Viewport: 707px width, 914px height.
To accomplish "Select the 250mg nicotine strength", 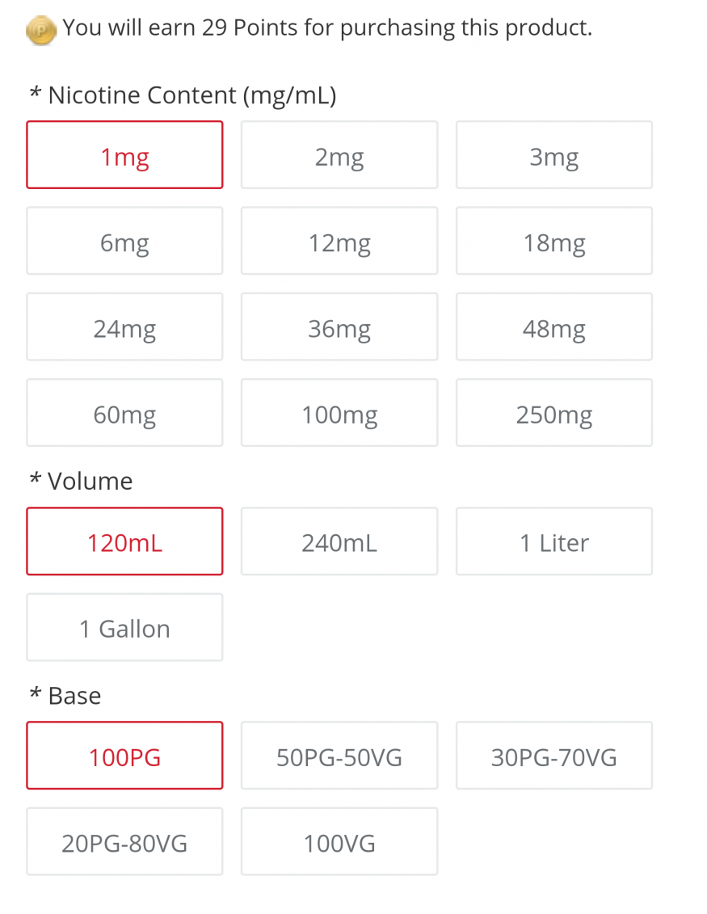I will [x=554, y=413].
